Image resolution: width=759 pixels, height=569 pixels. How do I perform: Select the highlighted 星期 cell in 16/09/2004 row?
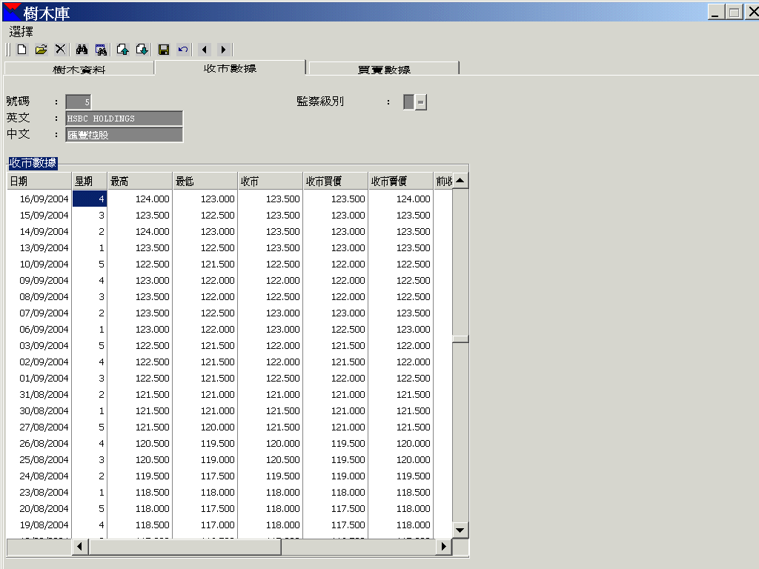(90, 199)
